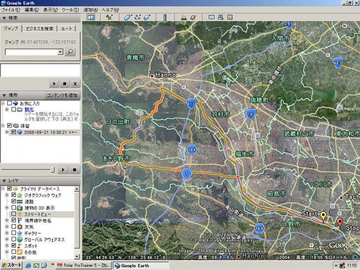Open the ツール(T) menu

tap(70, 10)
